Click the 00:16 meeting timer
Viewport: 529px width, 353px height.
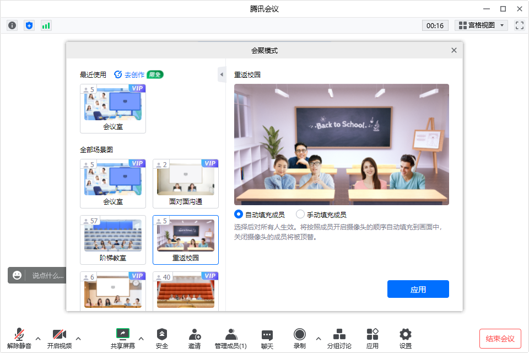435,26
